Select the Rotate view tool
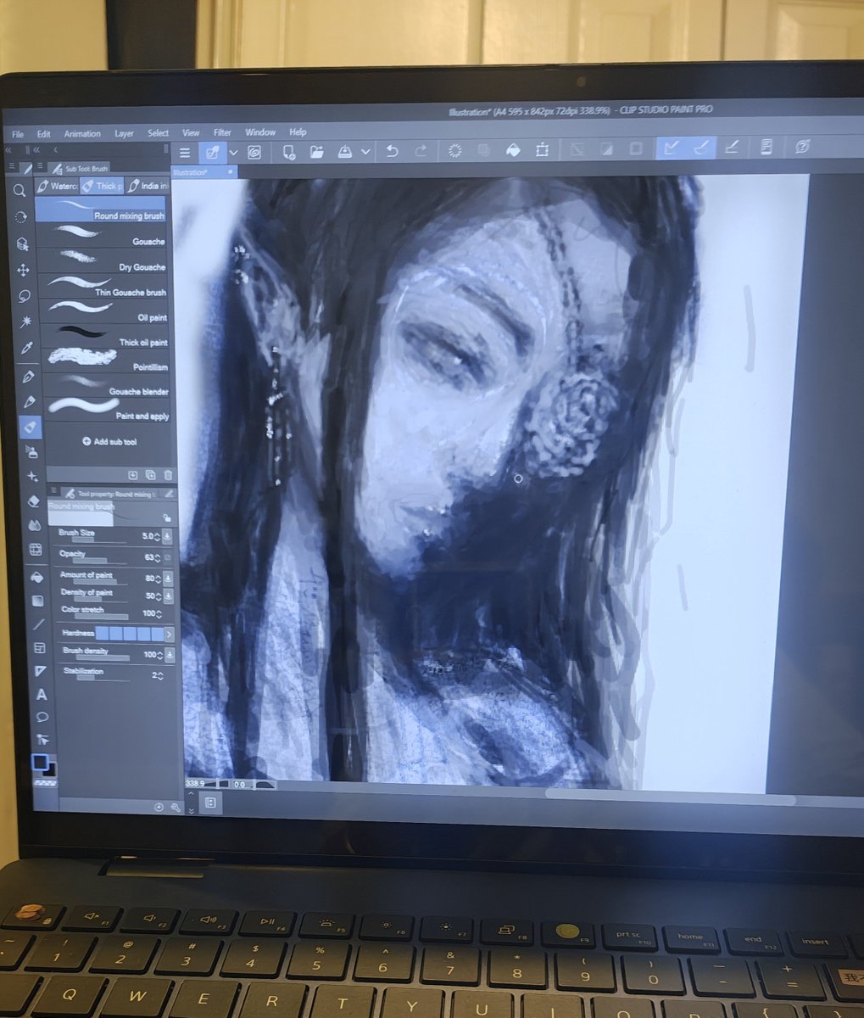The width and height of the screenshot is (864, 1018). click(x=20, y=216)
